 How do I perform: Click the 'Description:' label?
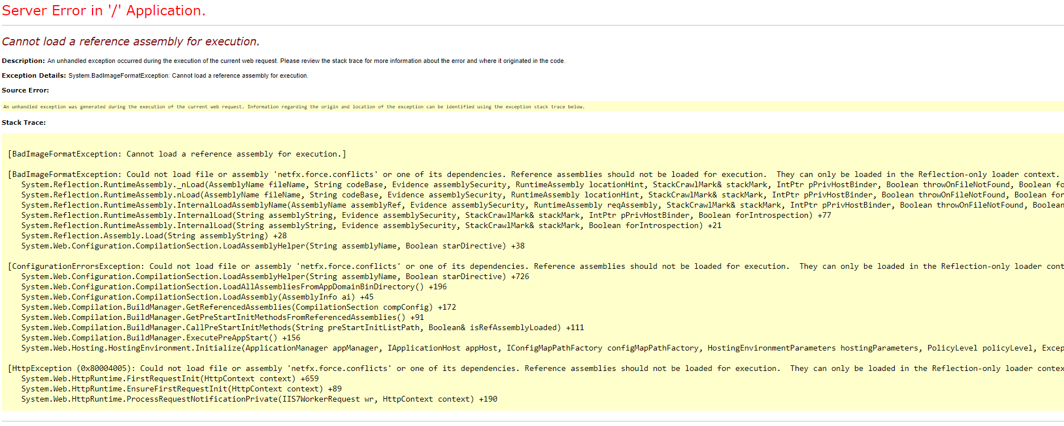pyautogui.click(x=23, y=61)
